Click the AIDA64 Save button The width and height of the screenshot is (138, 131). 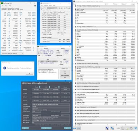(x=25, y=128)
